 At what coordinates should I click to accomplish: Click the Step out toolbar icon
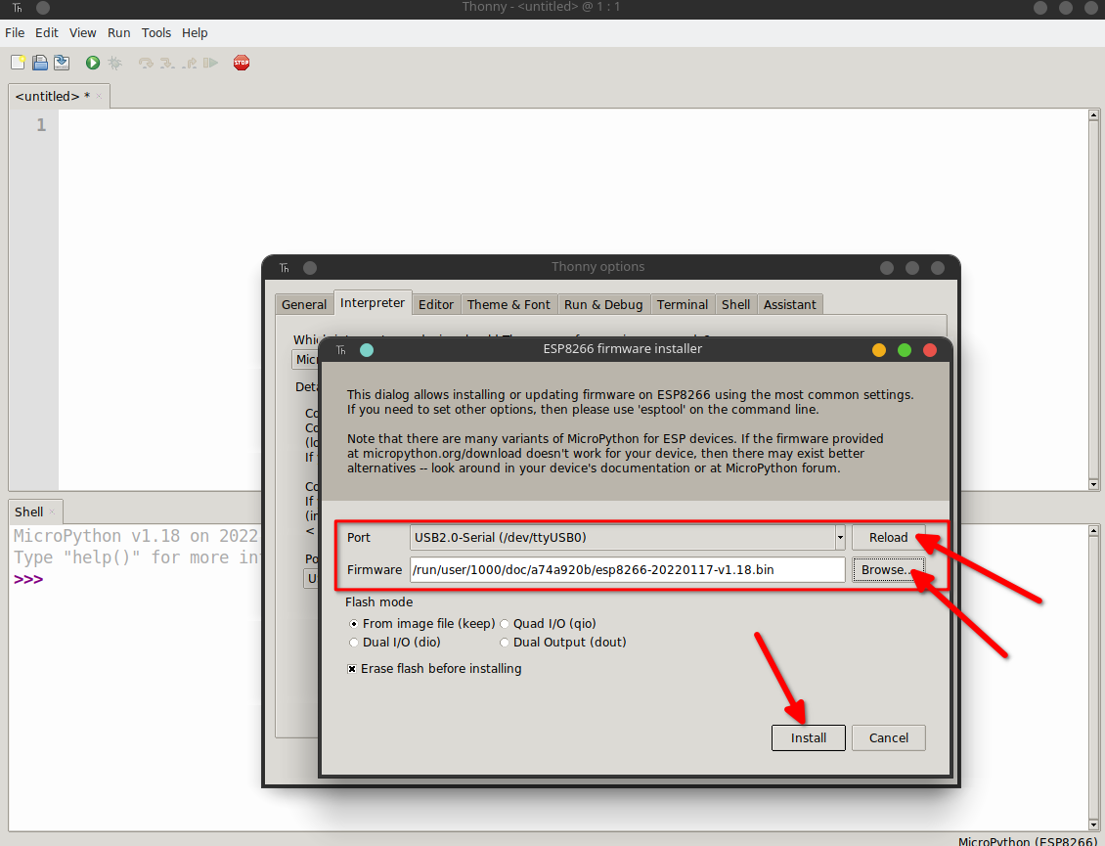(x=189, y=63)
